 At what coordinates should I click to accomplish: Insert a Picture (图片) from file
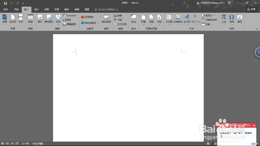pos(40,19)
